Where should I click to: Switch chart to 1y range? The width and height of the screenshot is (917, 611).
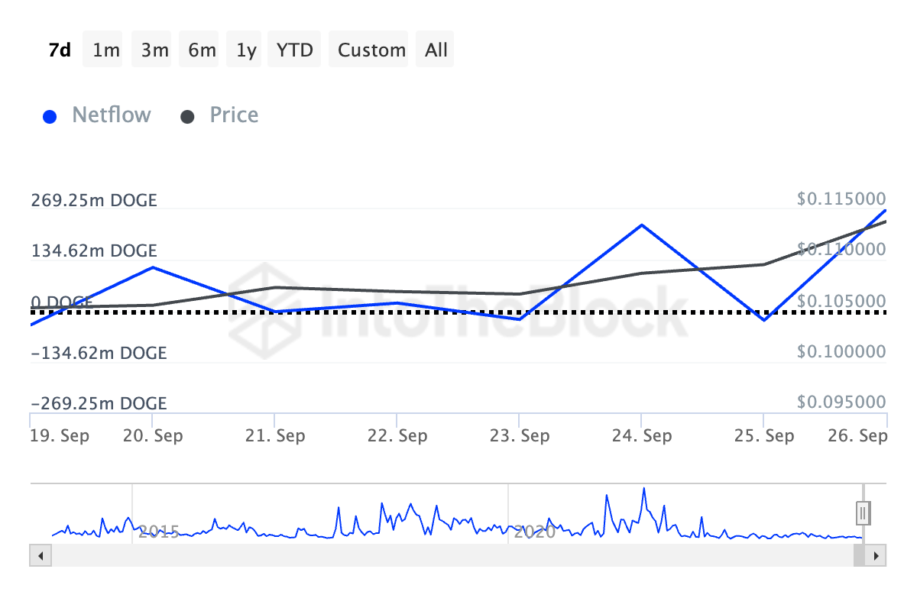point(246,50)
